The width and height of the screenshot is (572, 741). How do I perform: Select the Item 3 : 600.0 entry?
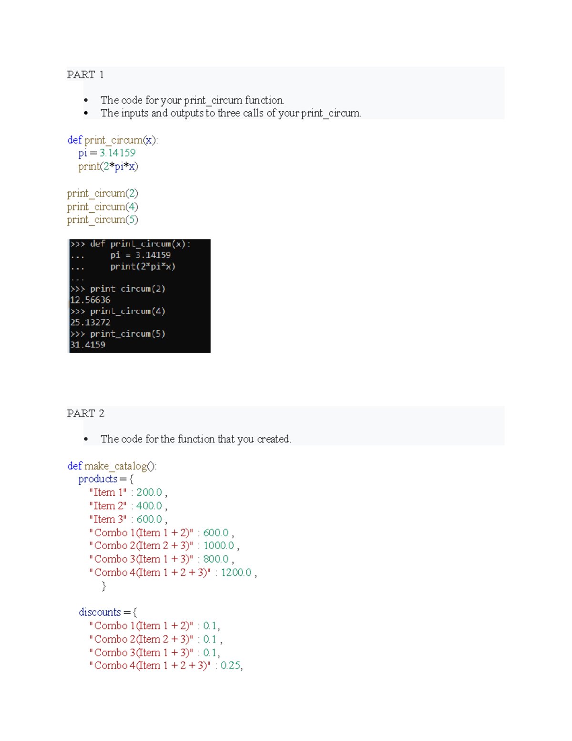click(126, 519)
